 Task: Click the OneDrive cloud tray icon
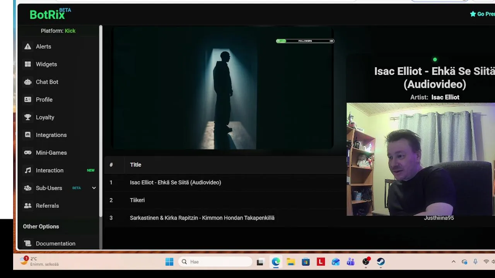coord(464,262)
